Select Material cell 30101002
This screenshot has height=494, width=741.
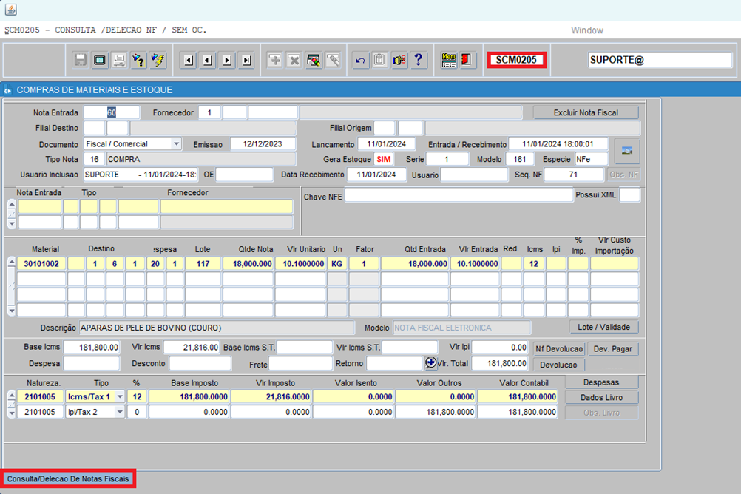41,264
